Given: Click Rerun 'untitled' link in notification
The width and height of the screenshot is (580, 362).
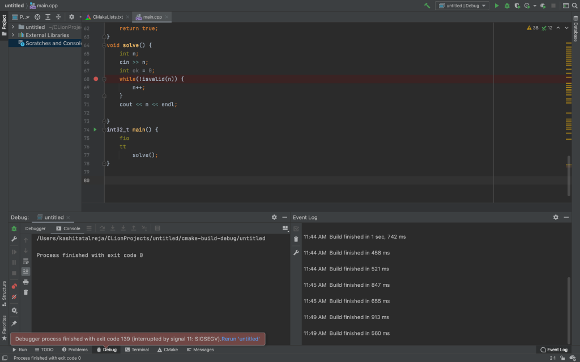Looking at the screenshot, I should [x=240, y=339].
